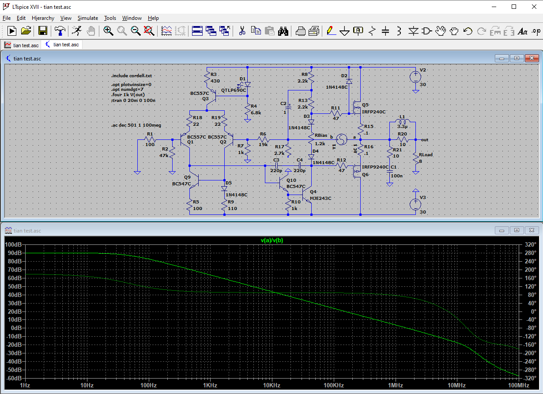
Task: Click the Cut scissors icon
Action: coord(242,31)
